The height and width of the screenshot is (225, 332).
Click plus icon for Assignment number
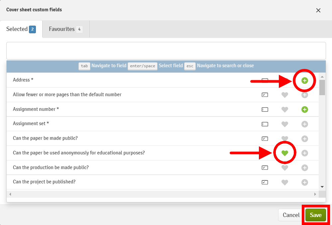click(304, 110)
